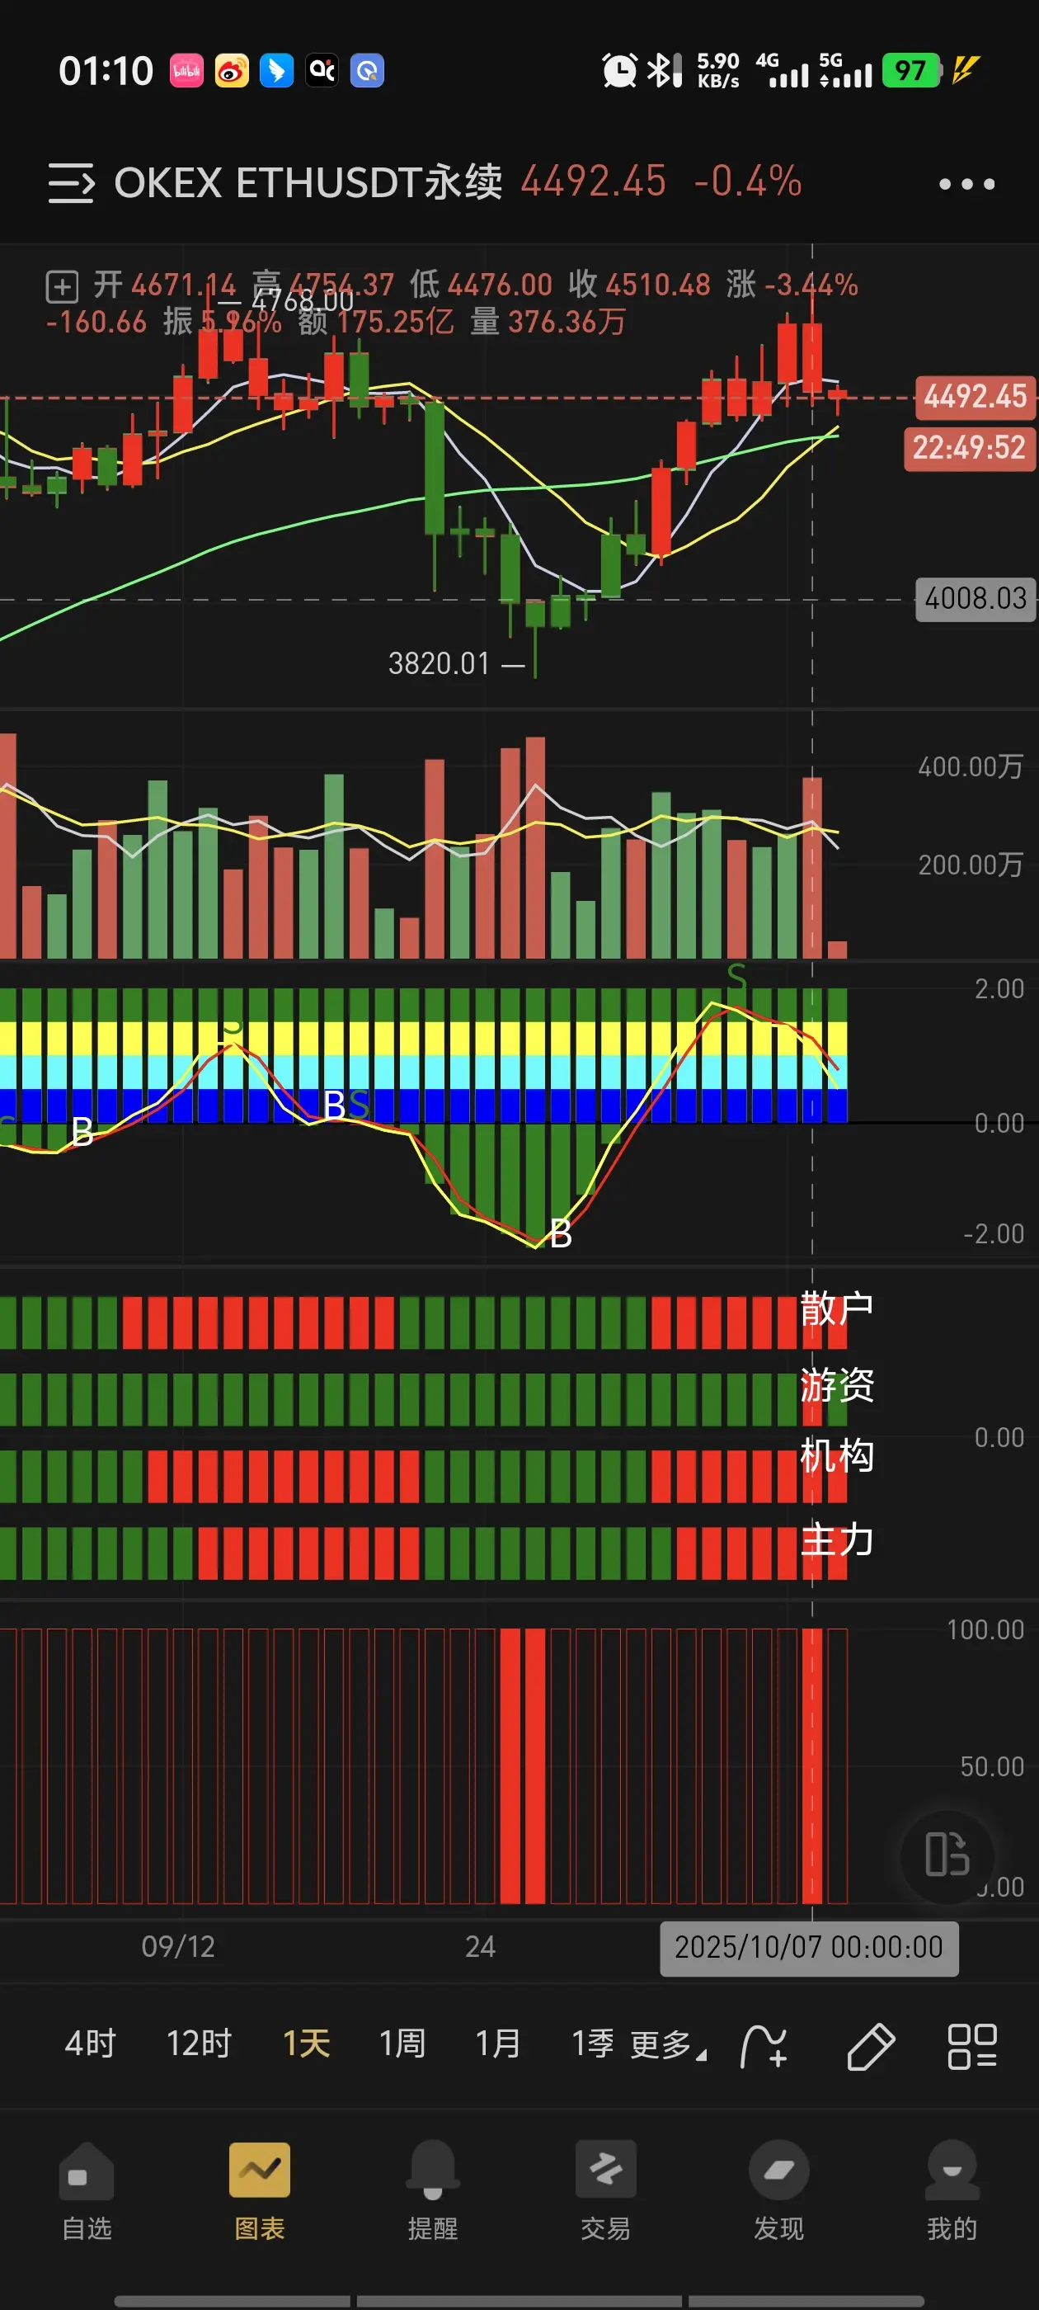Expand the OHLC info plus box

pyautogui.click(x=62, y=287)
